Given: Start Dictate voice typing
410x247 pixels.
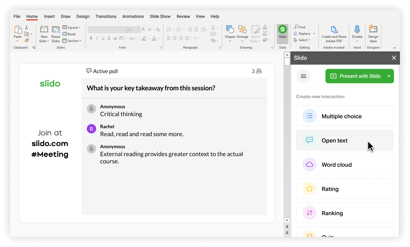Looking at the screenshot, I should [357, 33].
